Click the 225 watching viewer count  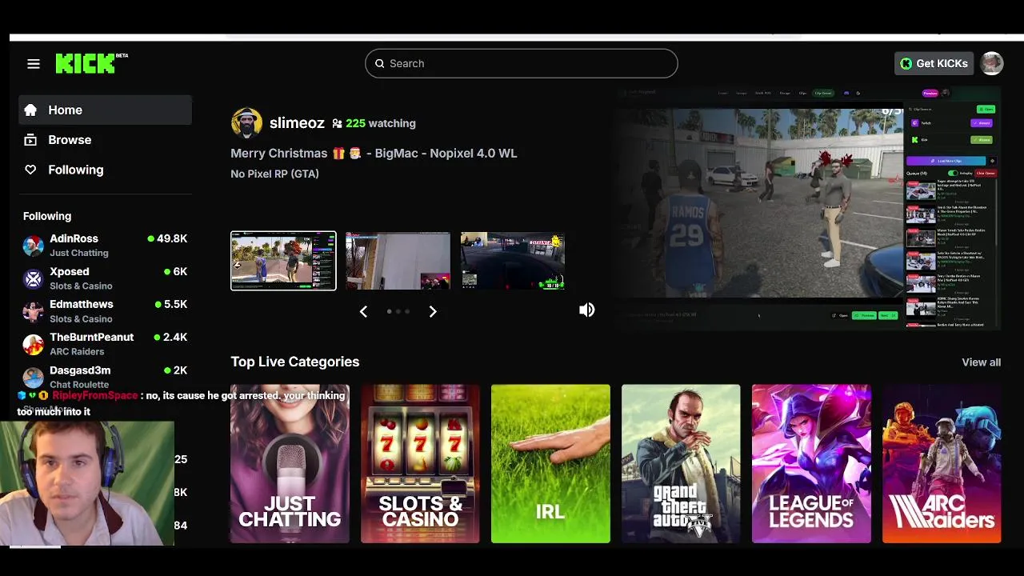[381, 123]
